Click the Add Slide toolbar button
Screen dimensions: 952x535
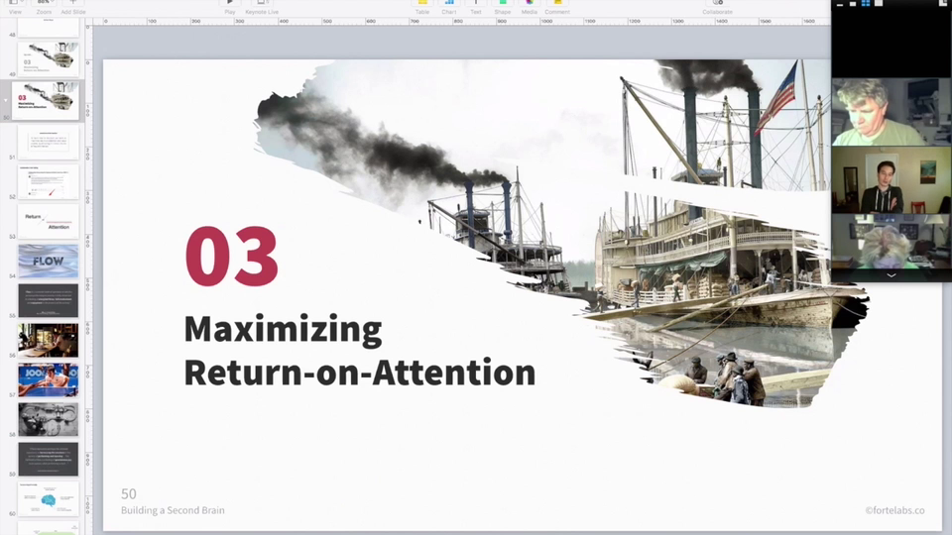tap(72, 6)
